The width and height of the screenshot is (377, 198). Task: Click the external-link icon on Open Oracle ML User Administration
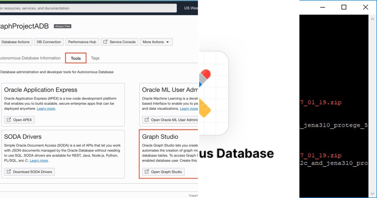click(x=146, y=120)
